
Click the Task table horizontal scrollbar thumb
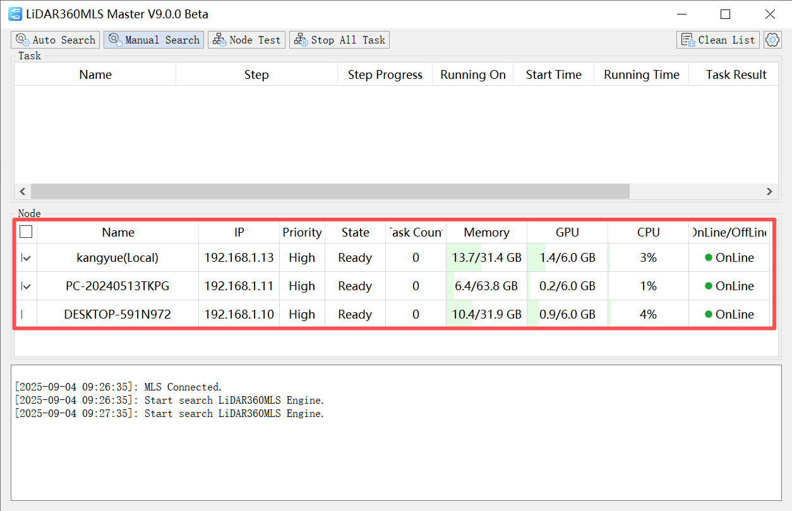tap(330, 191)
